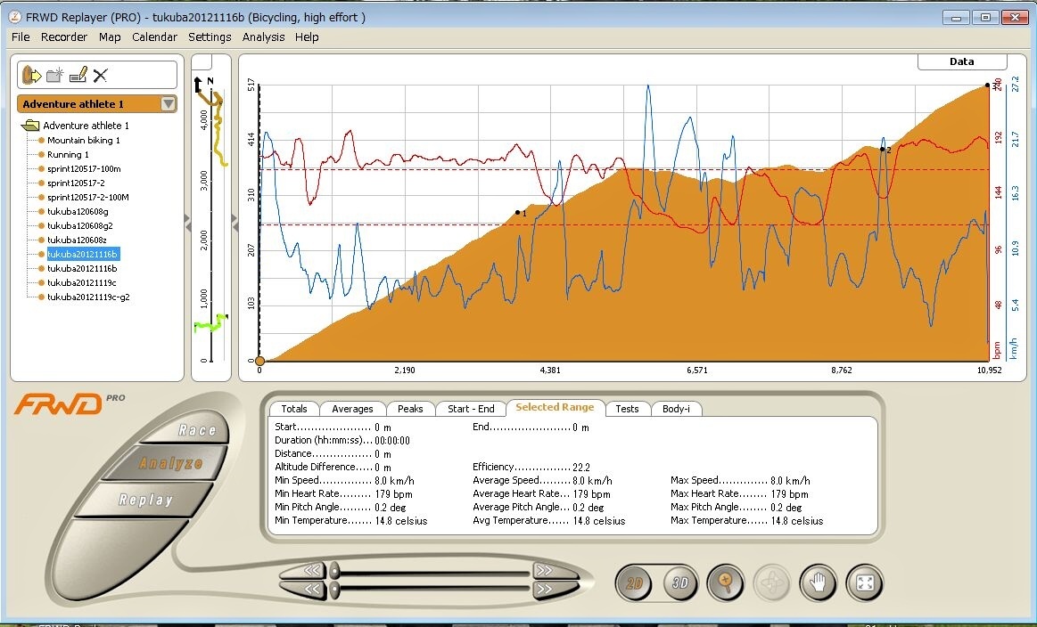Click the Data button above the graph
The width and height of the screenshot is (1037, 627).
click(961, 61)
